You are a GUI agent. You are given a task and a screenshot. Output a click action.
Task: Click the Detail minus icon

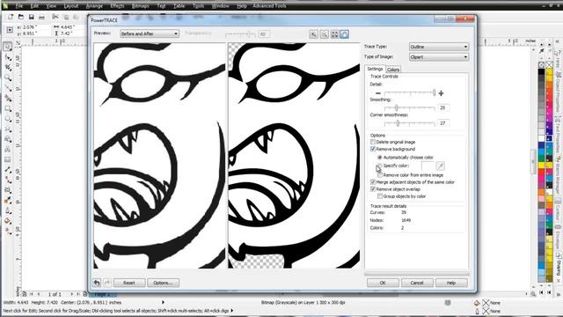tap(377, 93)
